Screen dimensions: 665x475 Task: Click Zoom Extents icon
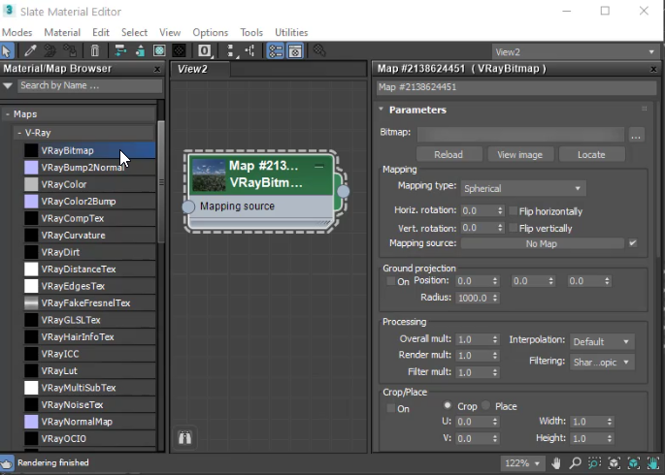pyautogui.click(x=615, y=463)
